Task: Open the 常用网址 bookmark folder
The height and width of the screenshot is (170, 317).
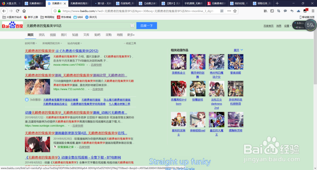Action: (x=48, y=17)
